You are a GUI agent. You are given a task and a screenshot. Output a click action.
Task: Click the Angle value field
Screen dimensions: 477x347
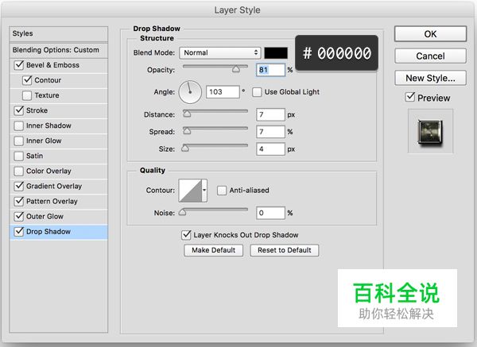(x=223, y=92)
